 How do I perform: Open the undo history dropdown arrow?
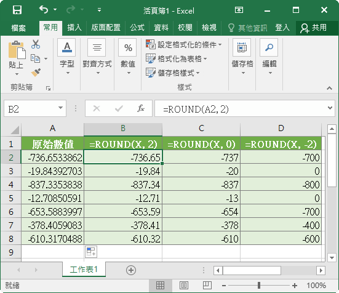point(55,10)
